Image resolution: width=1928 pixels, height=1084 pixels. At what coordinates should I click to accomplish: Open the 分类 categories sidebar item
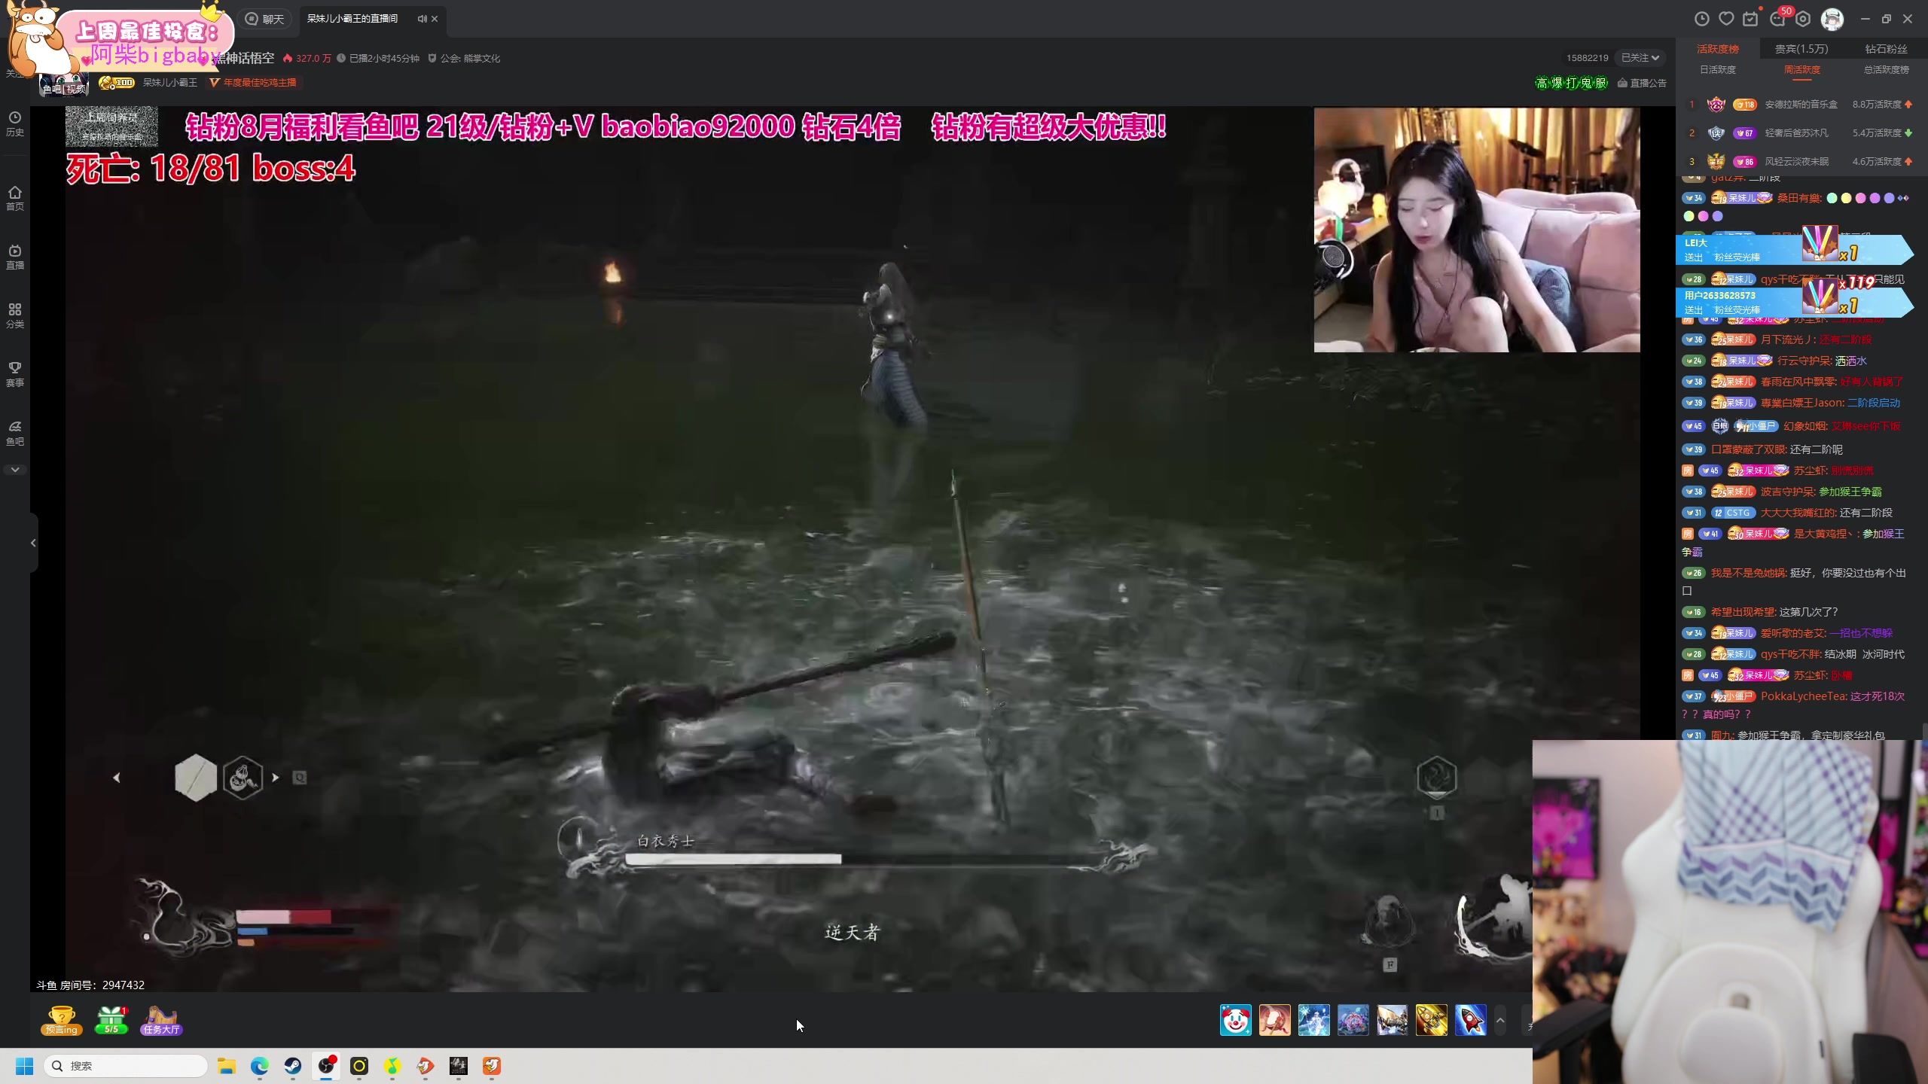[15, 315]
